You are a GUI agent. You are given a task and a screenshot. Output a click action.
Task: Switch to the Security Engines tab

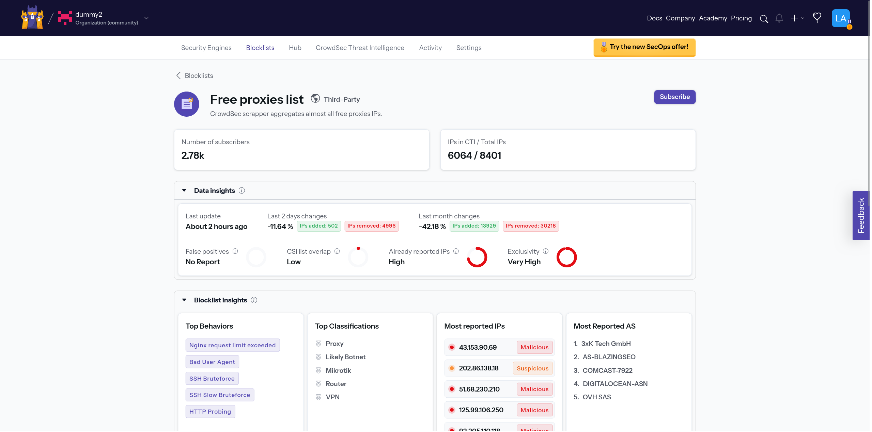(206, 47)
